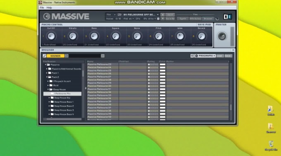Toggle the yellow Sounds button
This screenshot has width=281, height=156.
tap(55, 56)
